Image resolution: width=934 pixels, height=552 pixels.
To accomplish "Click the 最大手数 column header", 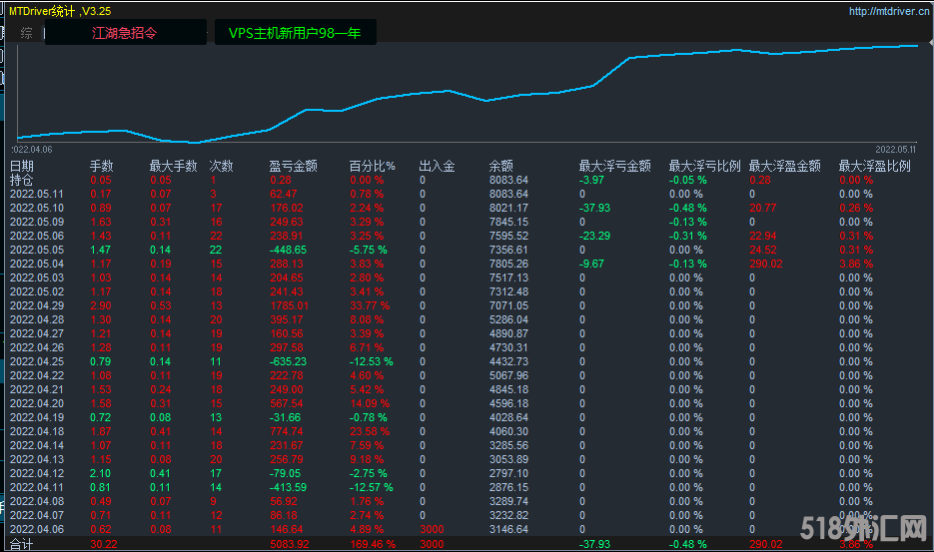I will [174, 167].
